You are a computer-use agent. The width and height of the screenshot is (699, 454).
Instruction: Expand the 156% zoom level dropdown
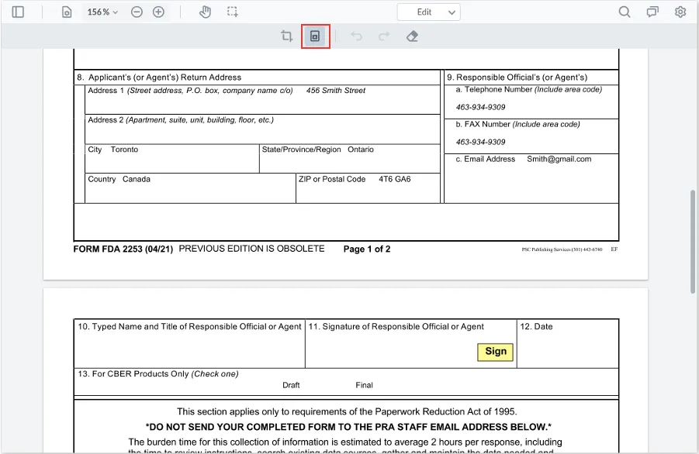[102, 12]
